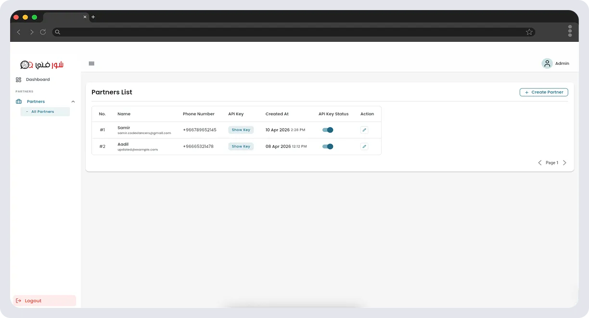Viewport: 589px width, 318px height.
Task: Click phone number +966789652145
Action: pyautogui.click(x=200, y=130)
